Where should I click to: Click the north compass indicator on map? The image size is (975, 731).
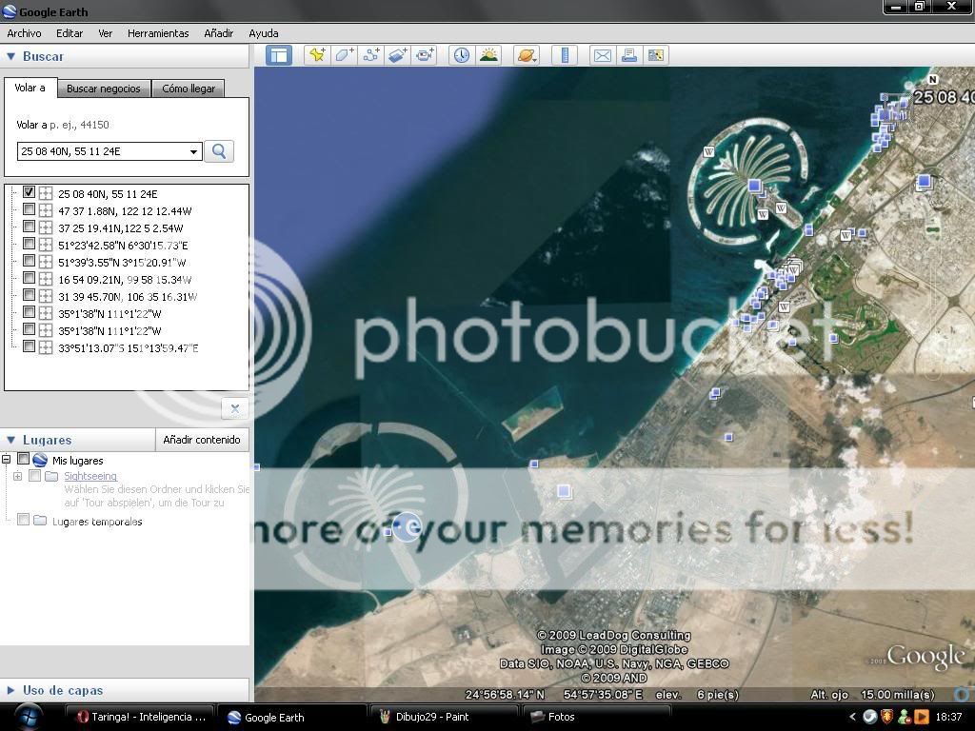932,79
